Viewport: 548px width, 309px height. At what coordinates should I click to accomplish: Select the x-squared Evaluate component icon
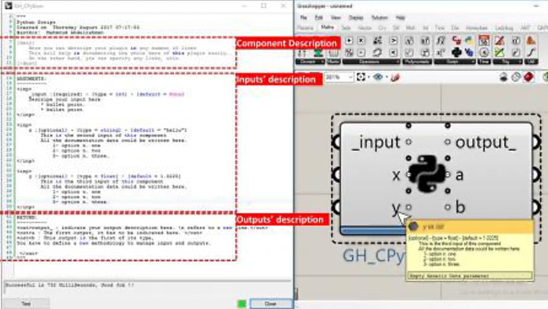(x=440, y=52)
